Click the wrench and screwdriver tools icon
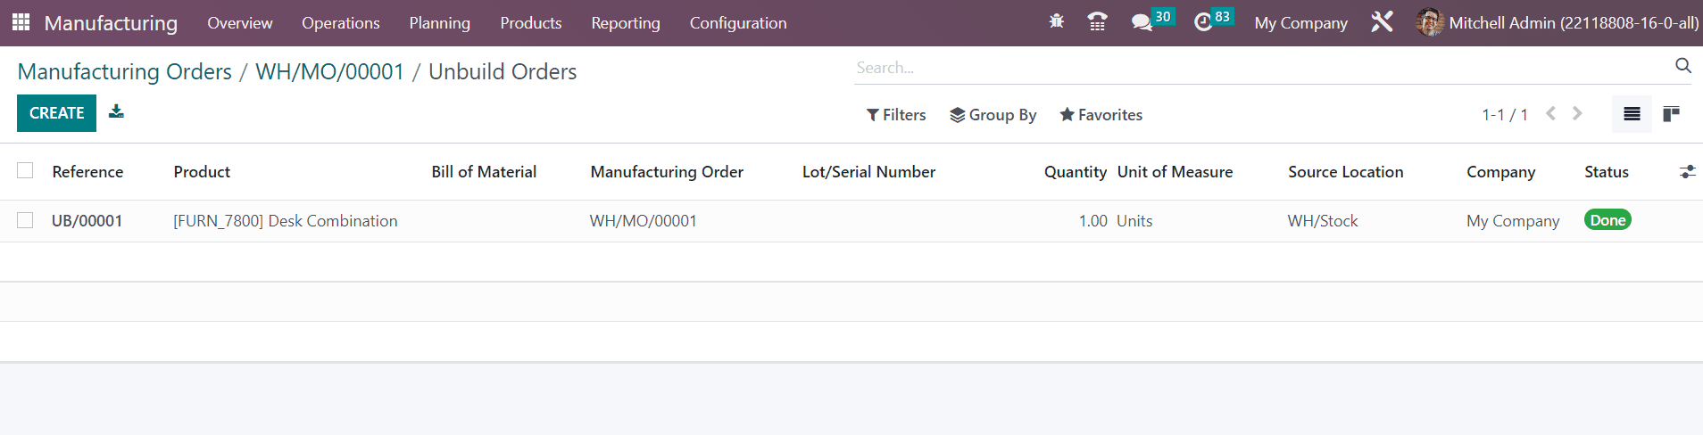The image size is (1703, 435). (x=1382, y=22)
